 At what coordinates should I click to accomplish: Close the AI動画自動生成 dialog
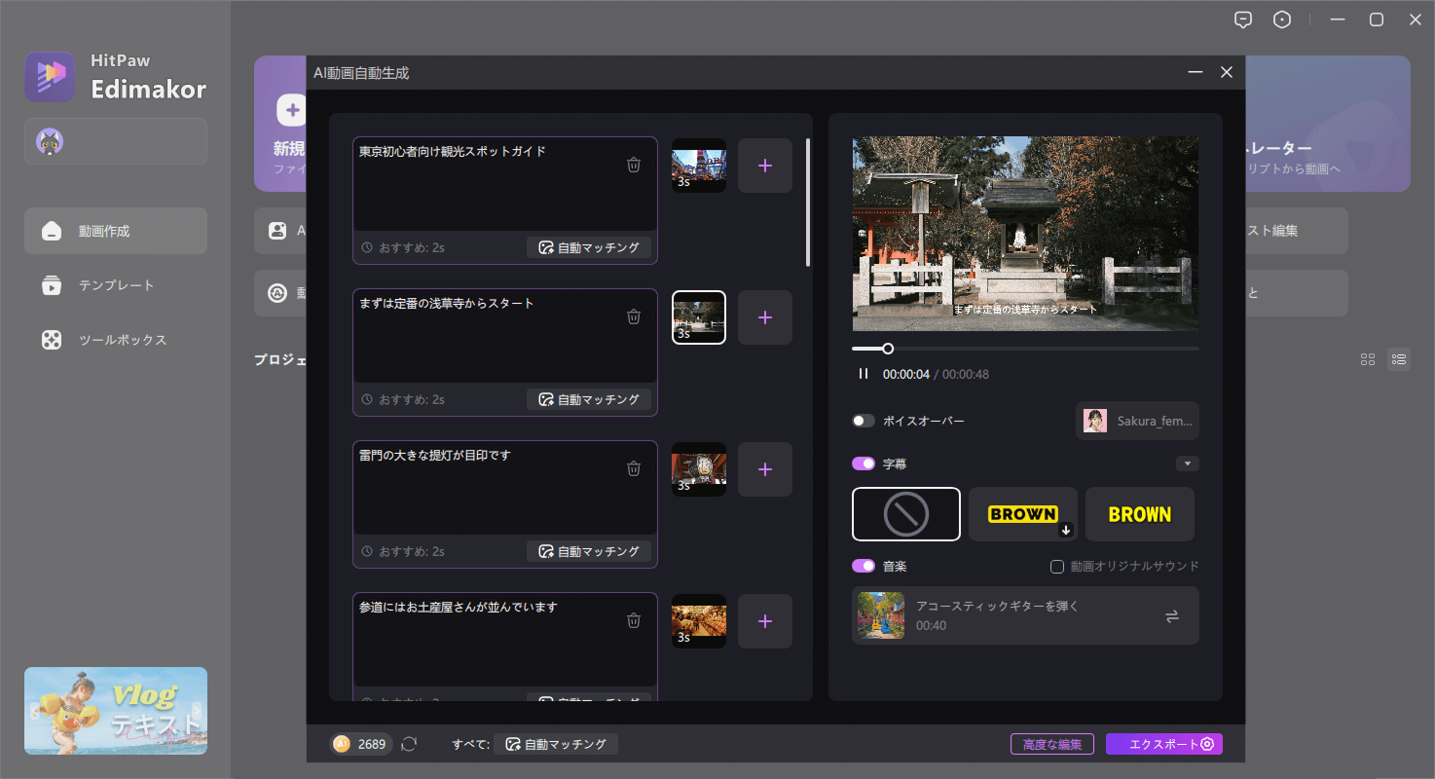click(1227, 73)
